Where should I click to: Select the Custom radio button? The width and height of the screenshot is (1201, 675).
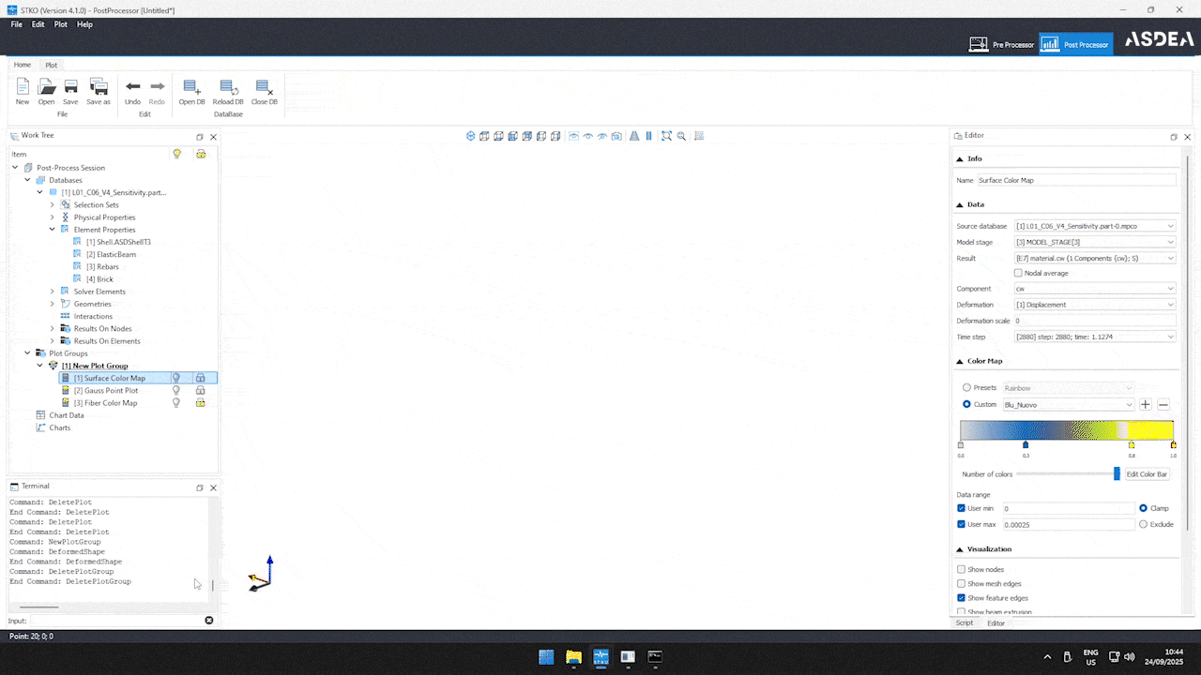pyautogui.click(x=967, y=404)
